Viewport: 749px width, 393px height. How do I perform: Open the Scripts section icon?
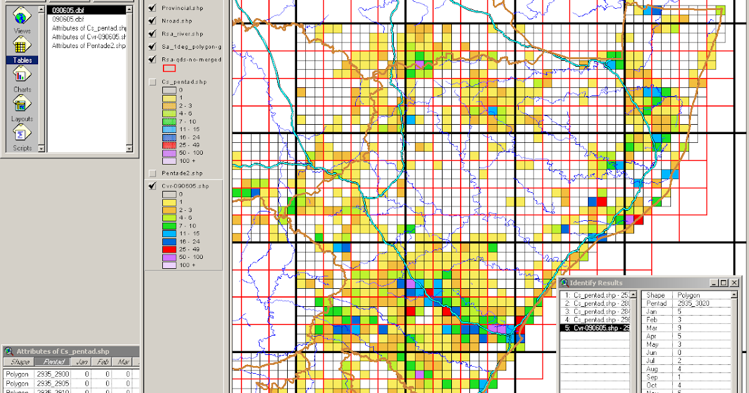pos(21,133)
